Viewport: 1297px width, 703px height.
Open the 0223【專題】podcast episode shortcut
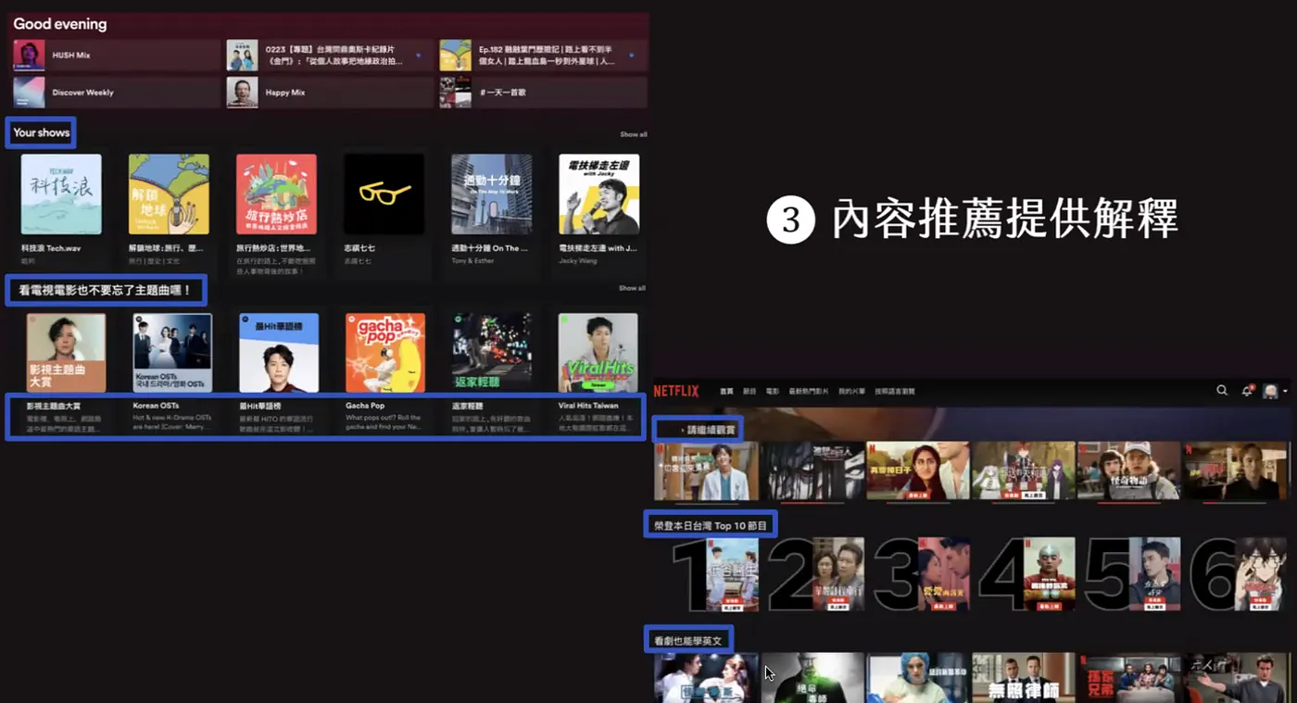[x=329, y=56]
